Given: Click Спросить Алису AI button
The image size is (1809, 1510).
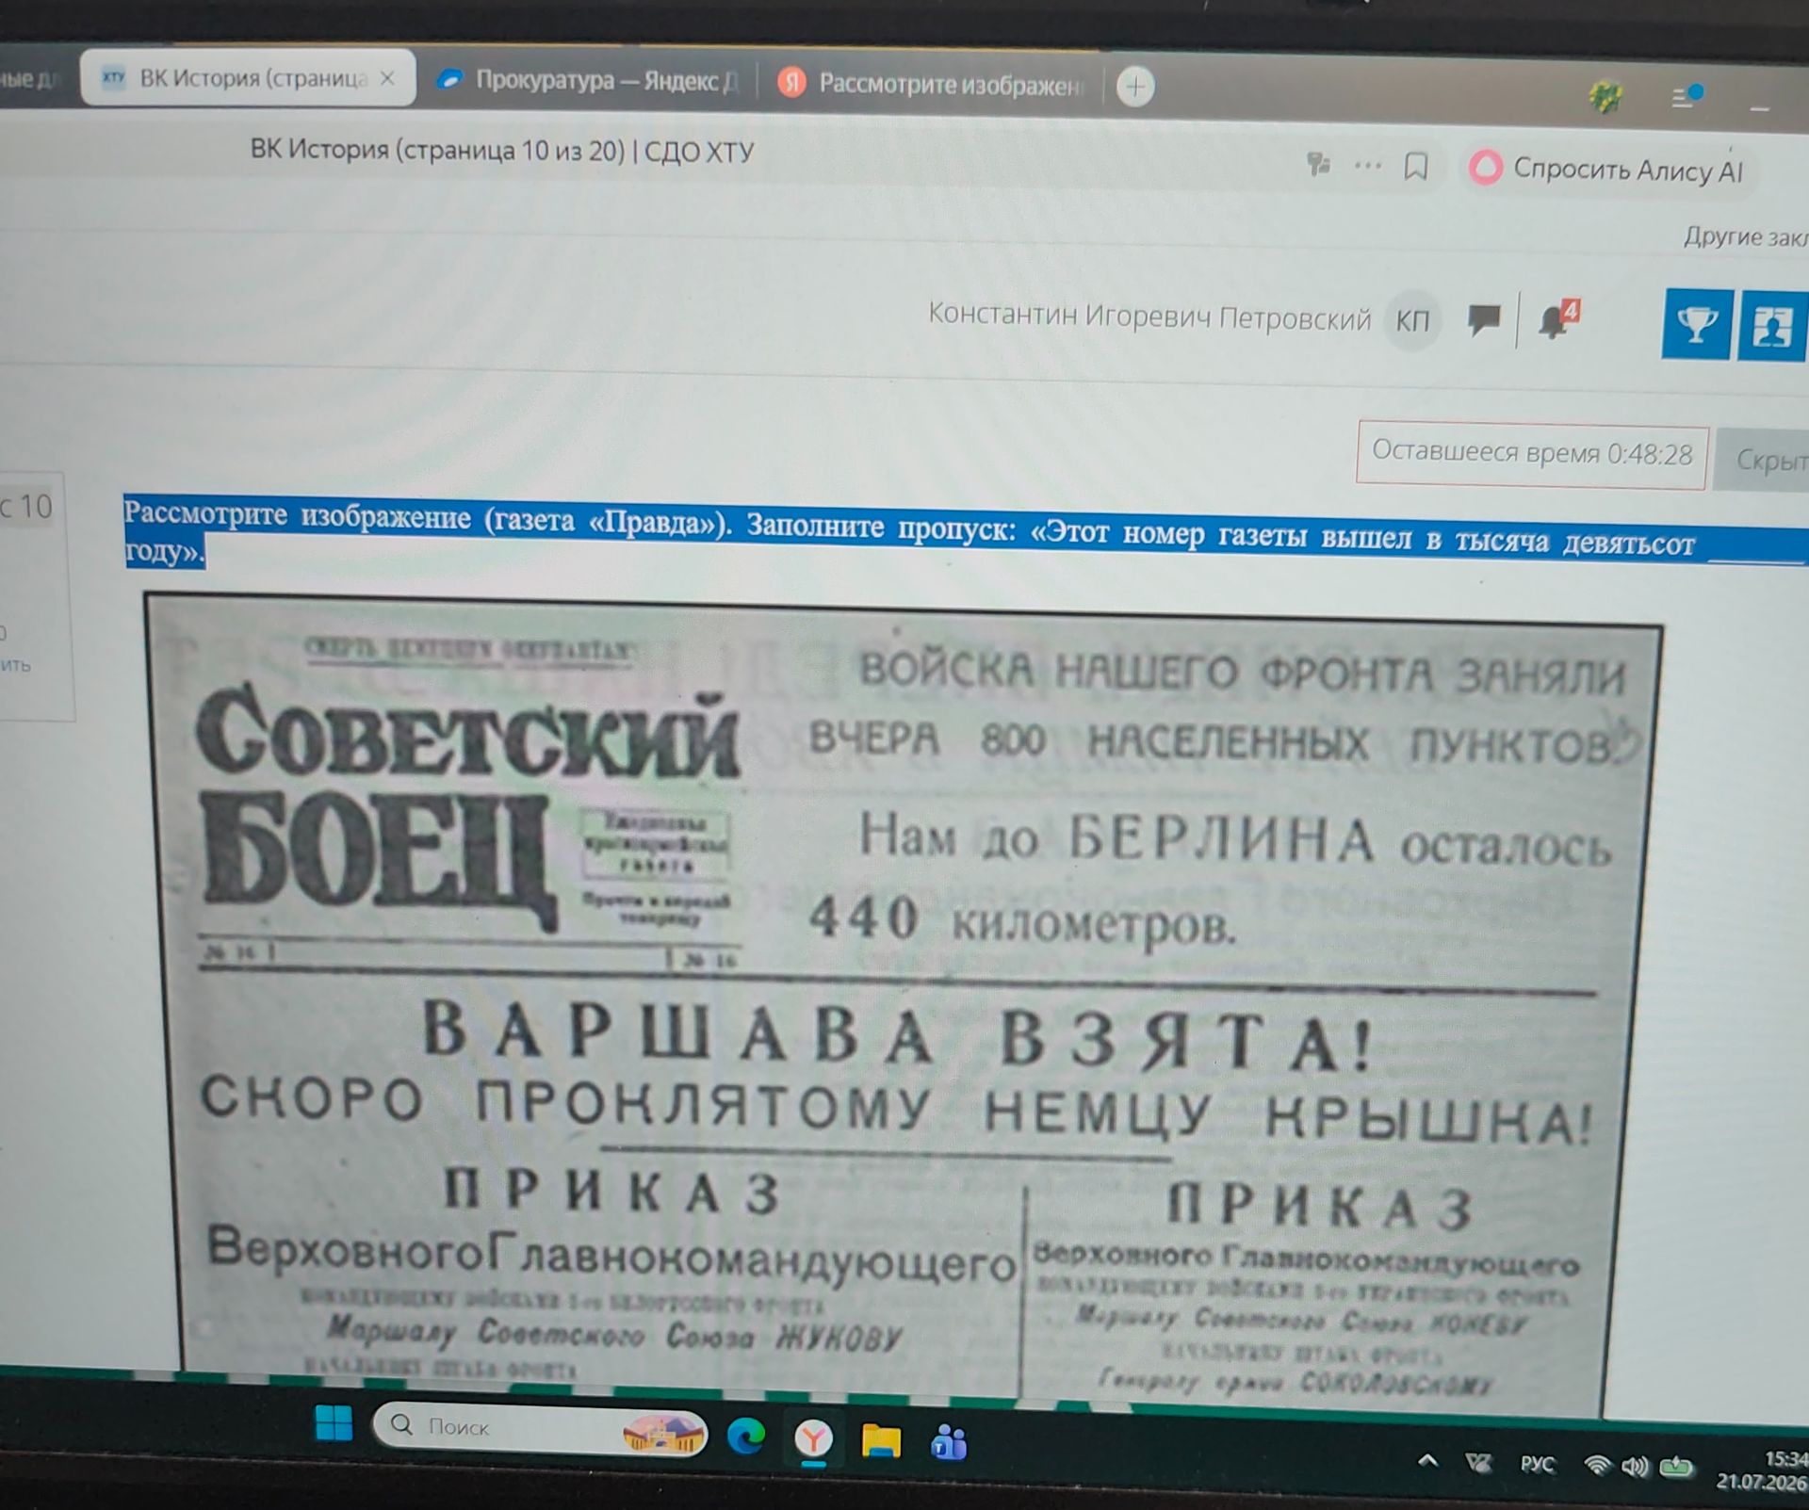Looking at the screenshot, I should [1609, 170].
